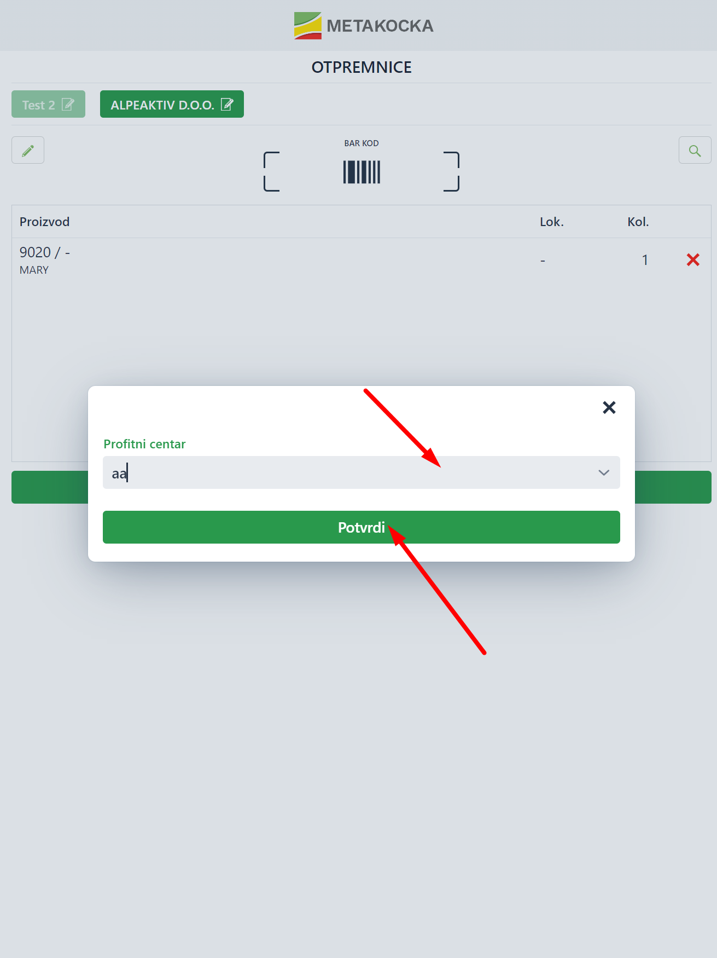Click the Proizvod column header
Image resolution: width=717 pixels, height=958 pixels.
click(x=44, y=222)
